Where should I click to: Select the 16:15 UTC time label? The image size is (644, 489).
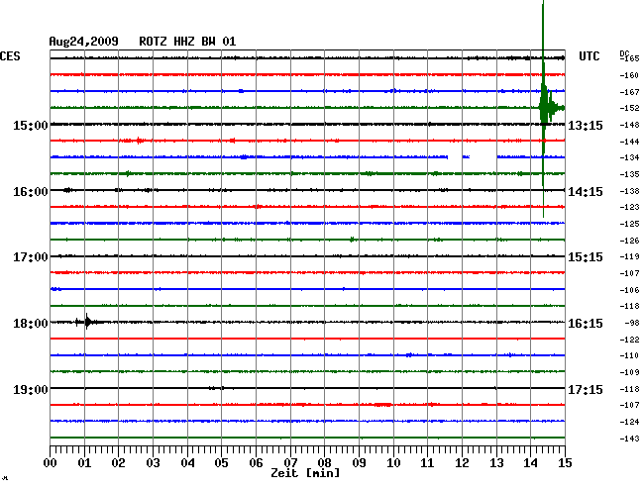[586, 324]
